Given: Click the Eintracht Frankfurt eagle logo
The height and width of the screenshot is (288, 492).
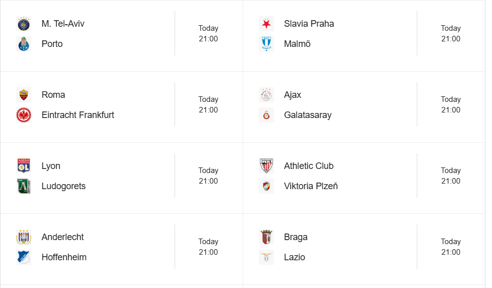Looking at the screenshot, I should (x=24, y=115).
